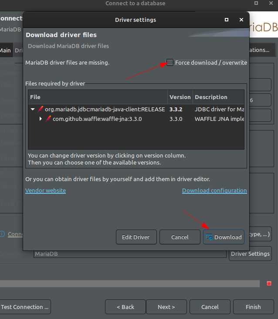The height and width of the screenshot is (319, 278).
Task: Open the Vendor website link
Action: point(45,190)
